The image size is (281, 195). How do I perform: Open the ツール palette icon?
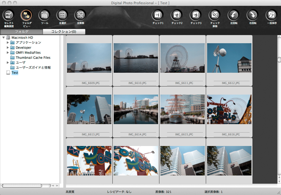tap(45, 15)
